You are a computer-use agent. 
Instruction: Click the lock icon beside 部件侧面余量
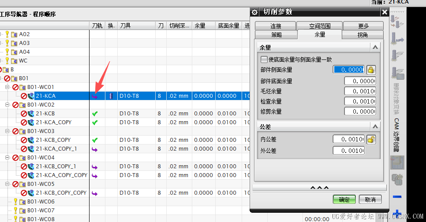[x=371, y=70]
